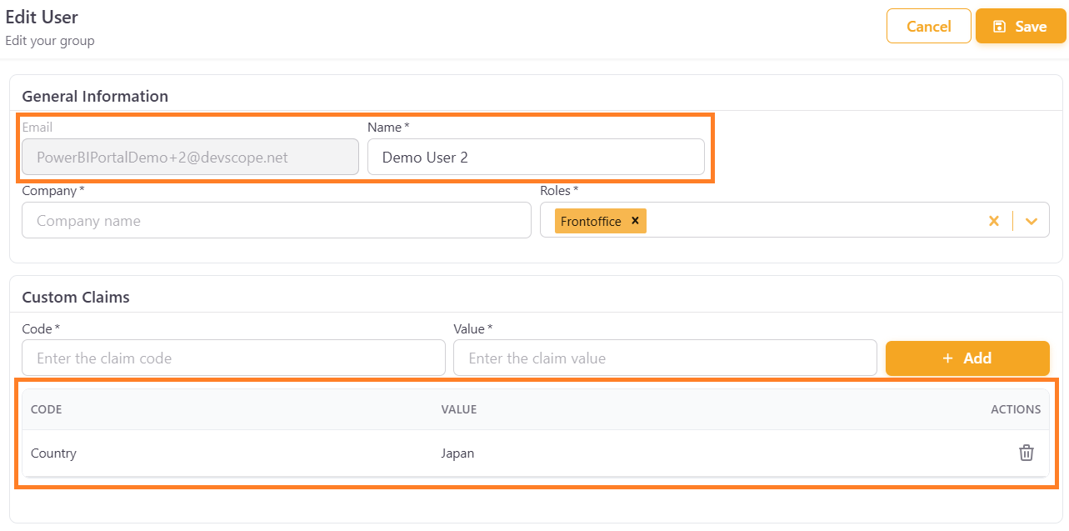The height and width of the screenshot is (531, 1069).
Task: Click the Add button to add a claim
Action: click(x=967, y=358)
